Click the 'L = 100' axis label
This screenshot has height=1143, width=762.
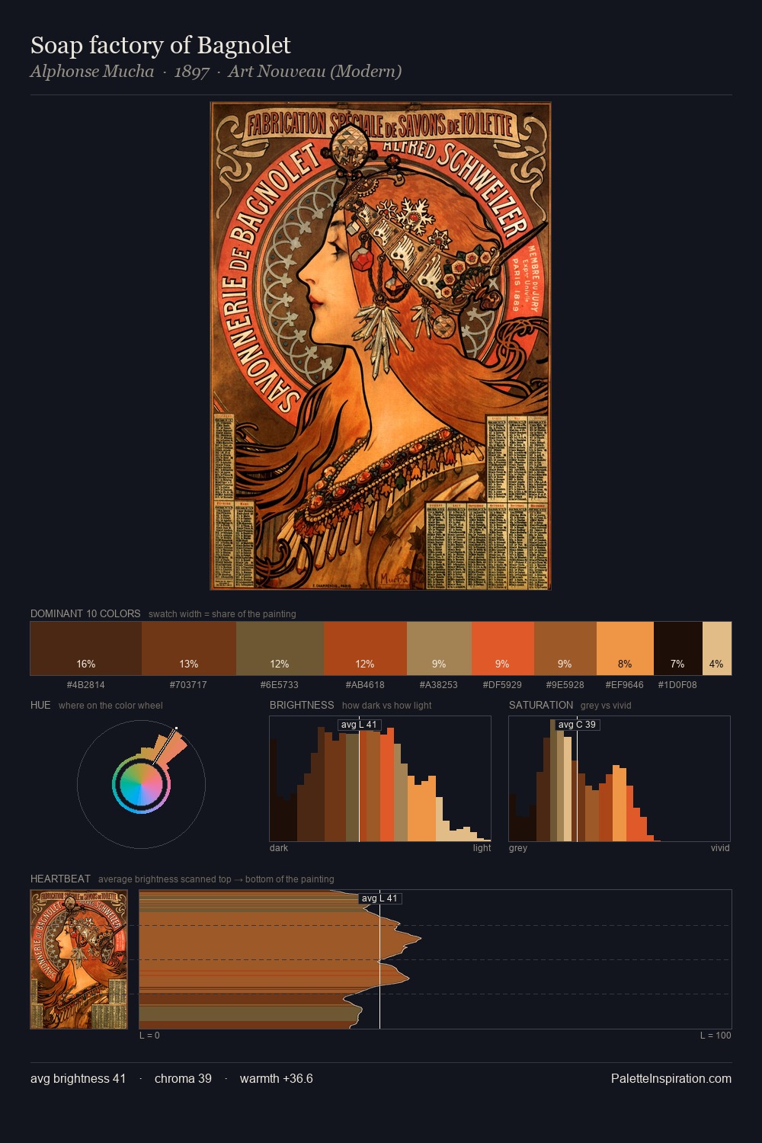click(x=716, y=1036)
